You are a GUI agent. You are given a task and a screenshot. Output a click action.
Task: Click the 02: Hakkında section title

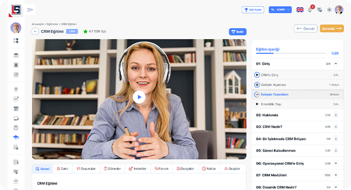pos(267,115)
